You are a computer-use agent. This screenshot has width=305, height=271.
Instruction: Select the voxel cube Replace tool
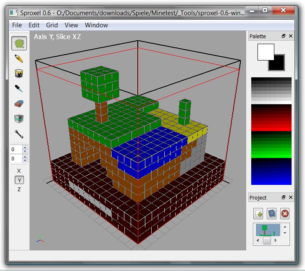(19, 119)
